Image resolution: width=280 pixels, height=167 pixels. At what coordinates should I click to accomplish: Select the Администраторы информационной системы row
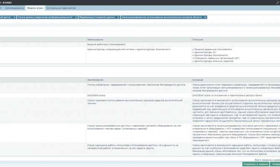pos(140,55)
